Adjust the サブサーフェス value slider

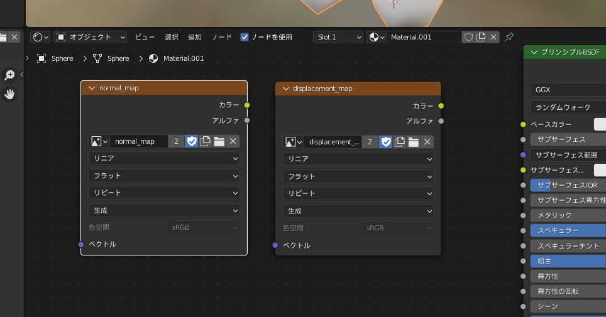(568, 139)
